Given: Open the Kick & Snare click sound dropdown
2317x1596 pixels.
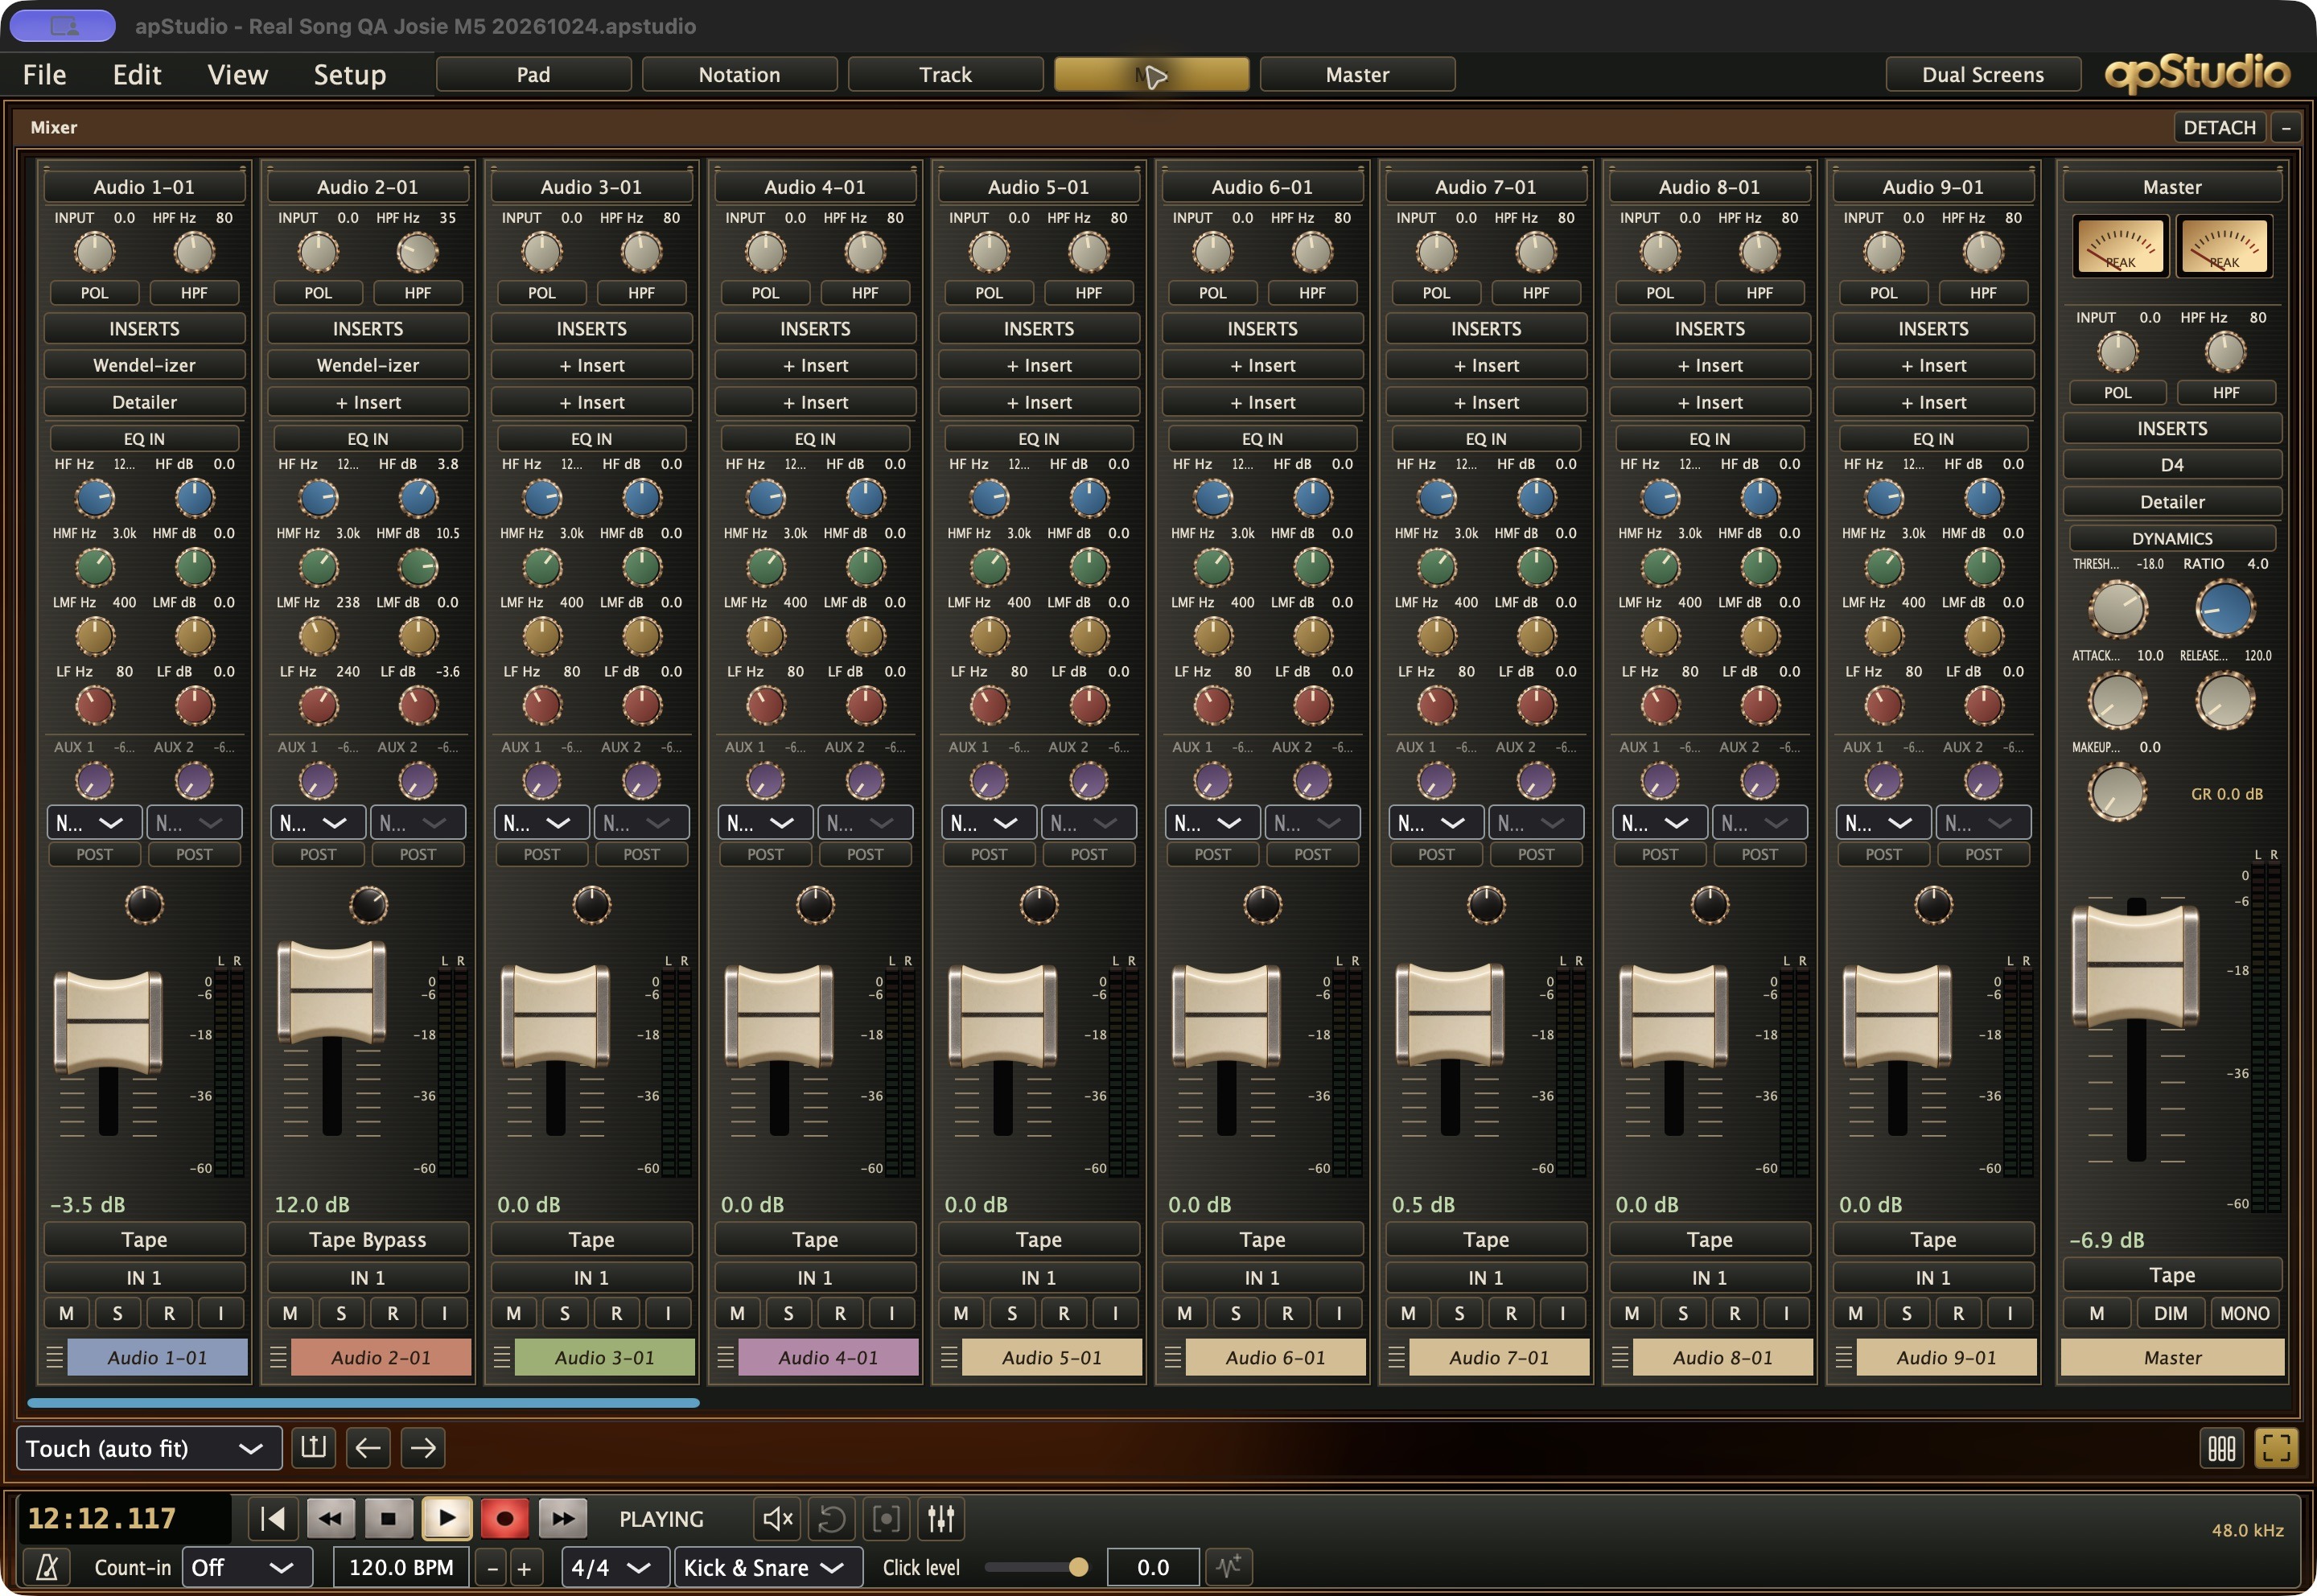Looking at the screenshot, I should (x=768, y=1567).
